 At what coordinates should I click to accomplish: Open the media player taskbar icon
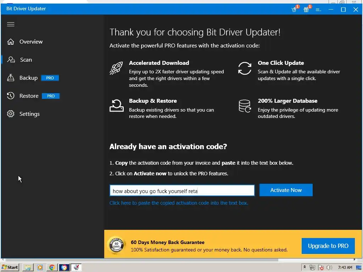40,268
